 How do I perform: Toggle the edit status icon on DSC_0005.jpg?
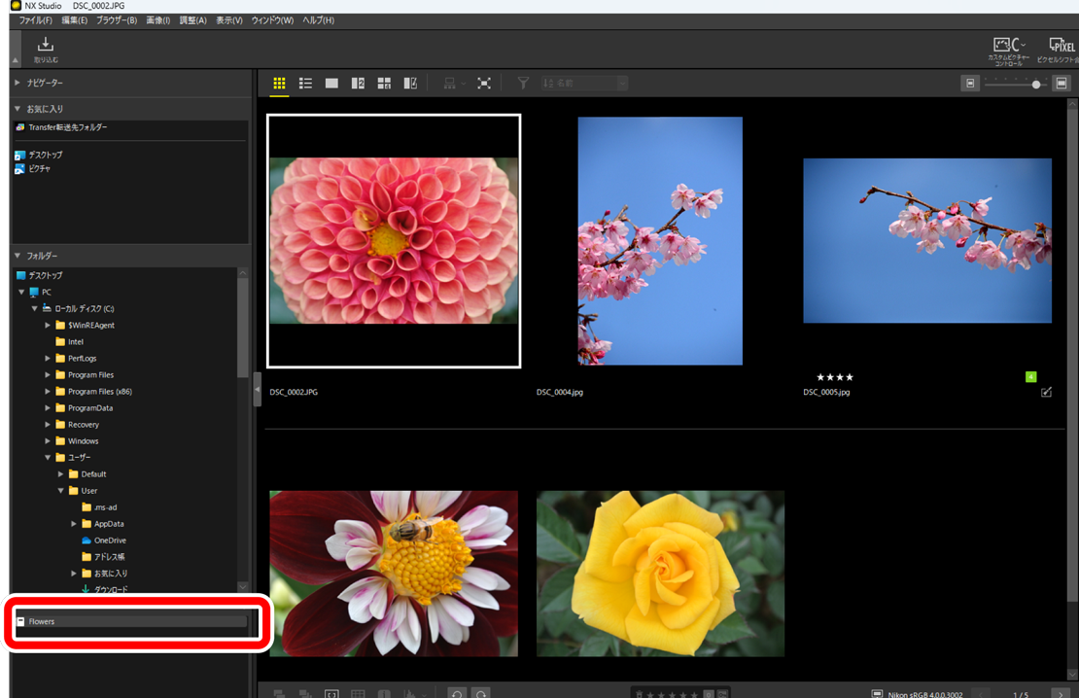[1046, 393]
